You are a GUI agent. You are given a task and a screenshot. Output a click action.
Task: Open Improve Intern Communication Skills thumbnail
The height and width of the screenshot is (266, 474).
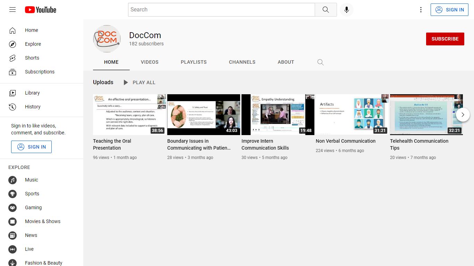tap(278, 115)
